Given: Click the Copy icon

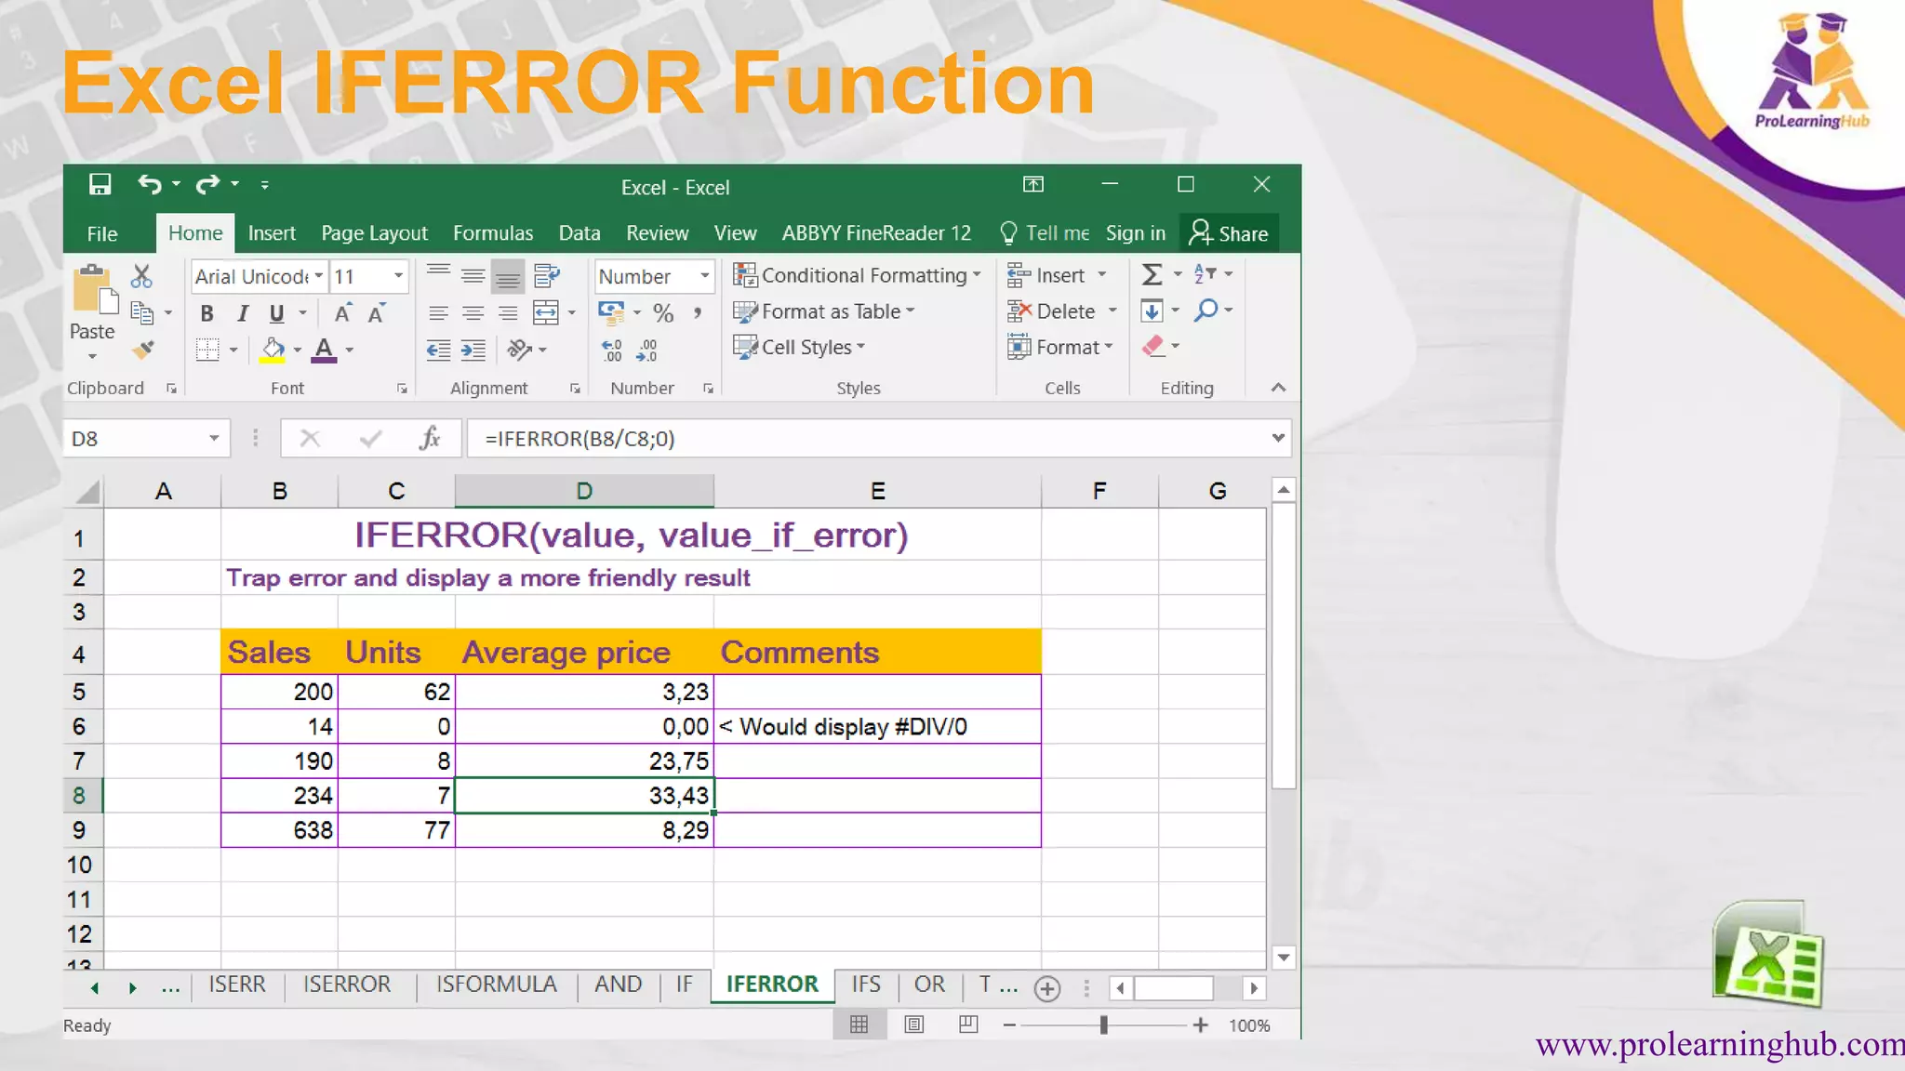Looking at the screenshot, I should (x=141, y=313).
